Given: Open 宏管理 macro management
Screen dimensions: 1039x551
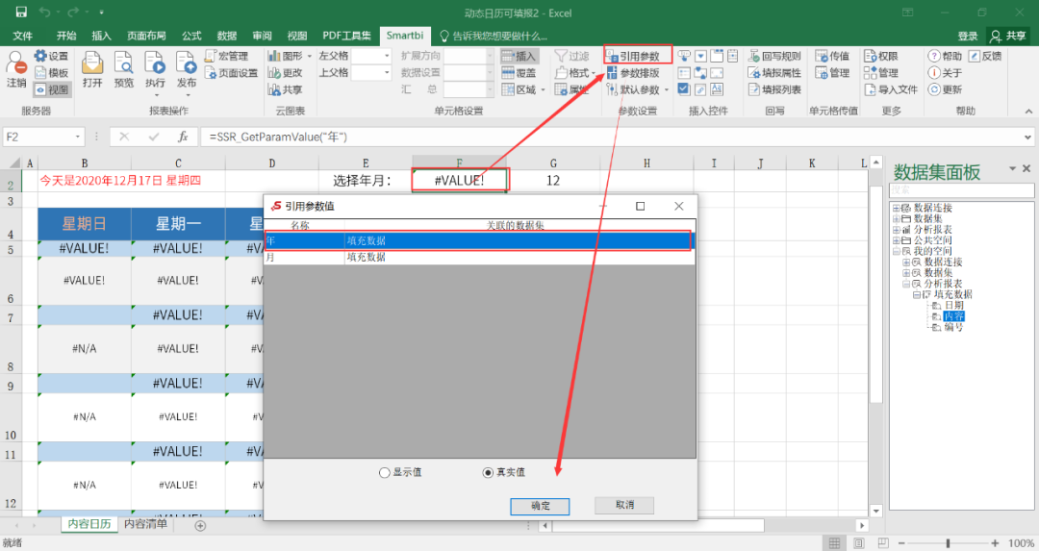Looking at the screenshot, I should click(x=227, y=57).
